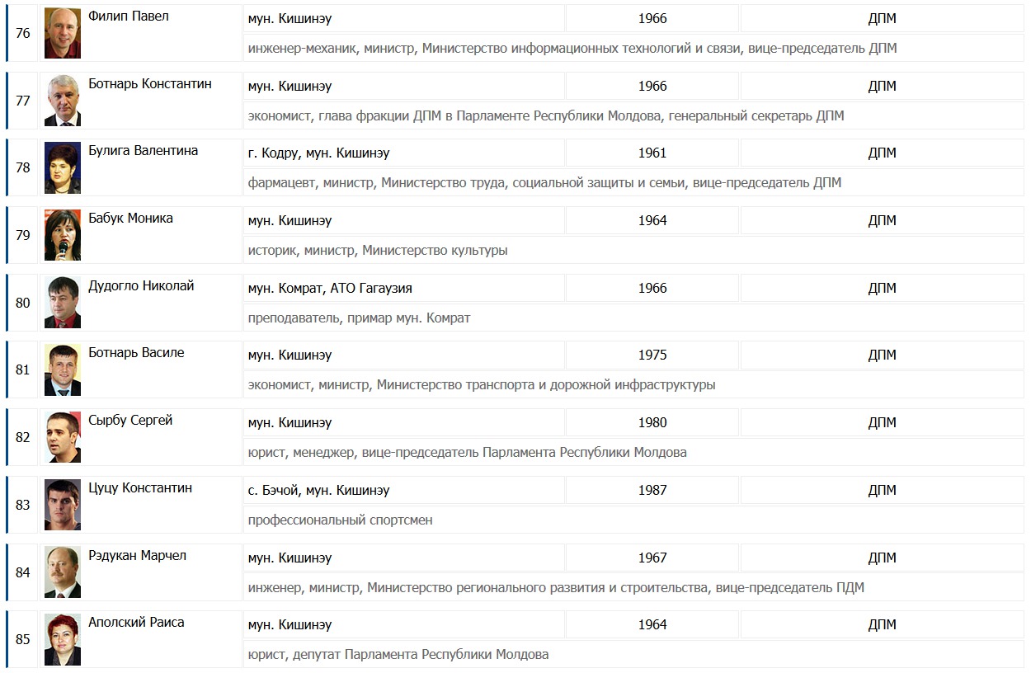Select birth year 1987 cell
The image size is (1031, 673).
click(652, 490)
